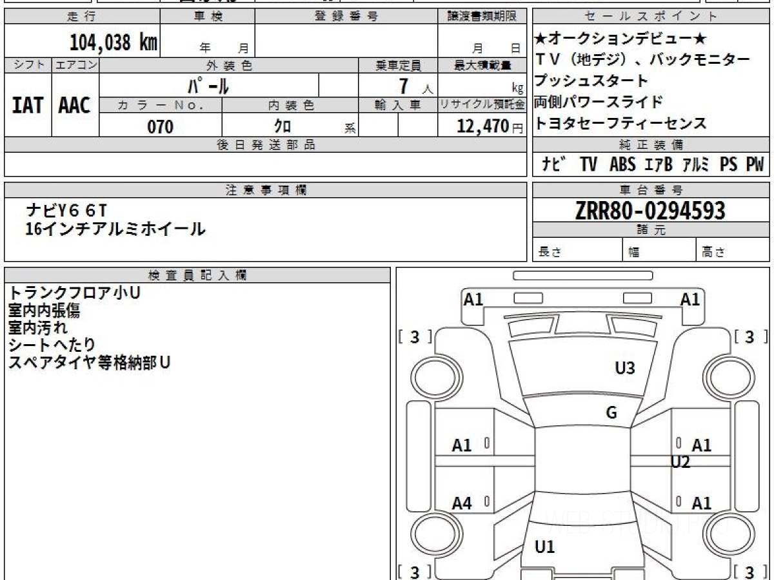
Task: Select the 長さ dimension cell
Action: point(577,249)
